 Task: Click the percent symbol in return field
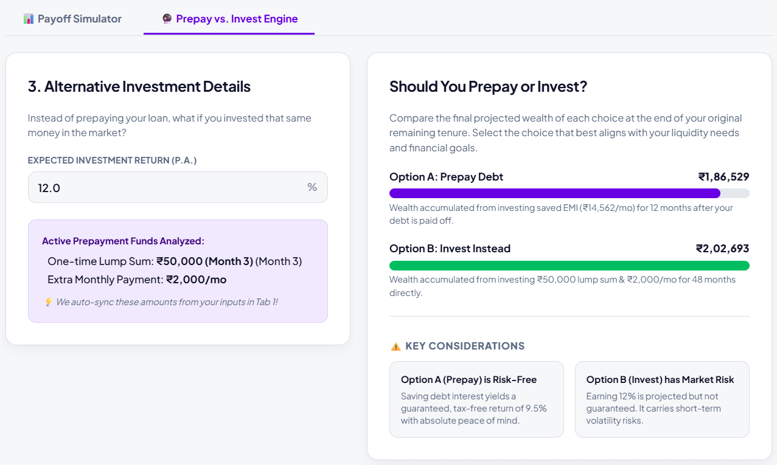point(312,187)
